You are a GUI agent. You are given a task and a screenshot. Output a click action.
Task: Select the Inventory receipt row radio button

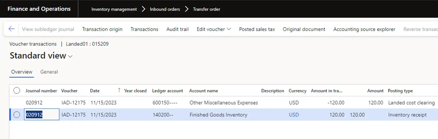tap(17, 115)
